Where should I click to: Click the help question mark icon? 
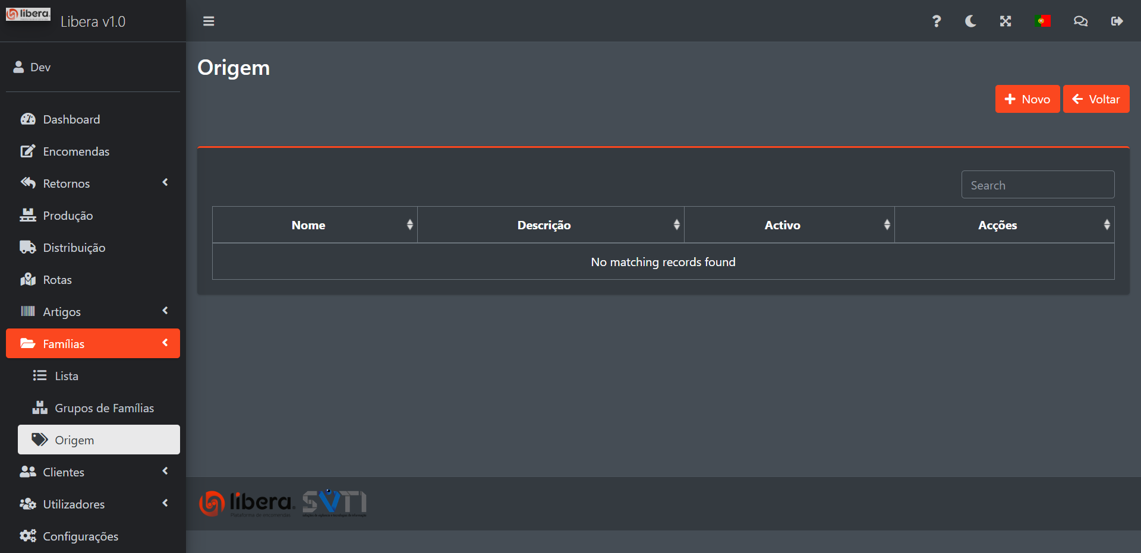coord(937,21)
